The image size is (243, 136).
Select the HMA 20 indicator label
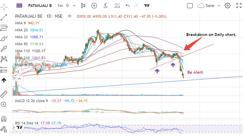click(21, 30)
